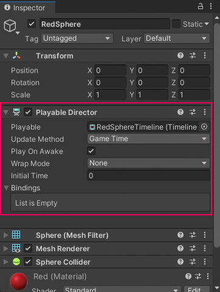The image size is (220, 292).
Task: Open Sphere Collider help icon
Action: tap(180, 262)
